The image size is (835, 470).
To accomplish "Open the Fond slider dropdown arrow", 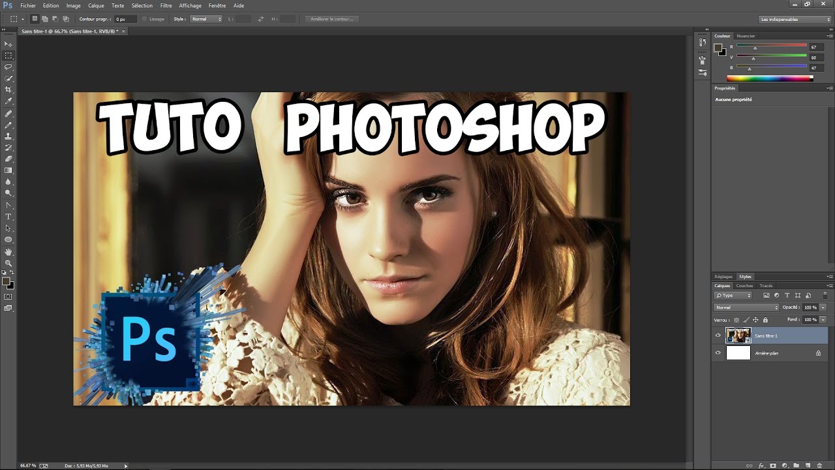I will pos(823,320).
